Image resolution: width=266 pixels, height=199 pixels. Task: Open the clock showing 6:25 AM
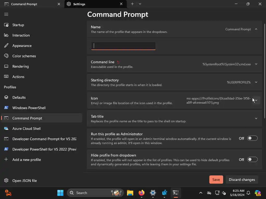click(x=237, y=193)
